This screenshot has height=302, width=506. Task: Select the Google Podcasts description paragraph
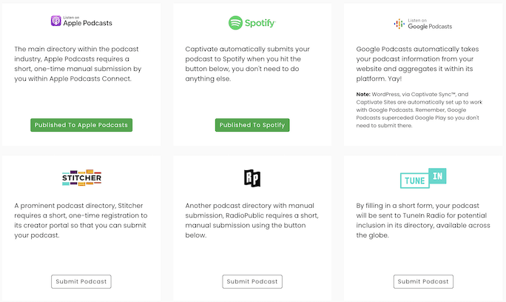coord(417,64)
